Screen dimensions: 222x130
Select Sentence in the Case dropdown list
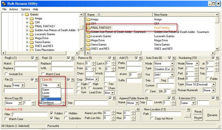tap(51, 103)
